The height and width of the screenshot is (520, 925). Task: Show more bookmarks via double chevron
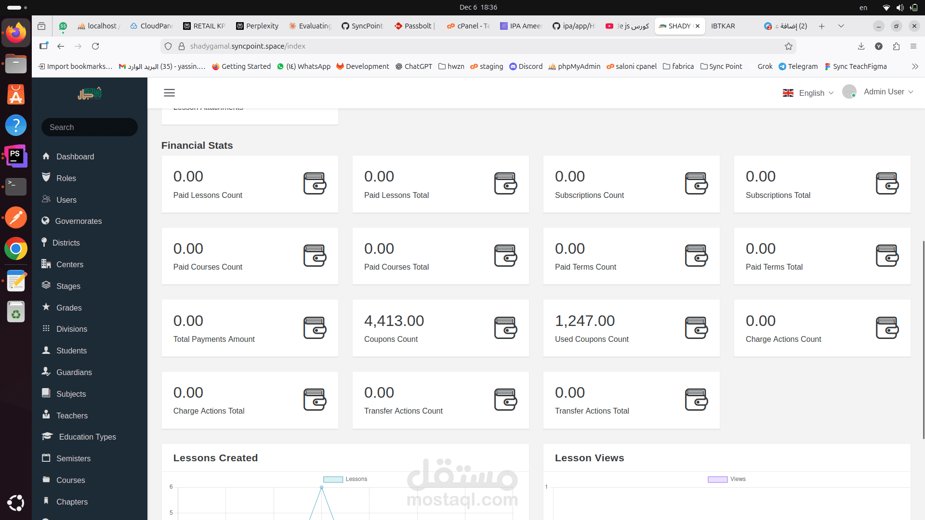(x=915, y=66)
